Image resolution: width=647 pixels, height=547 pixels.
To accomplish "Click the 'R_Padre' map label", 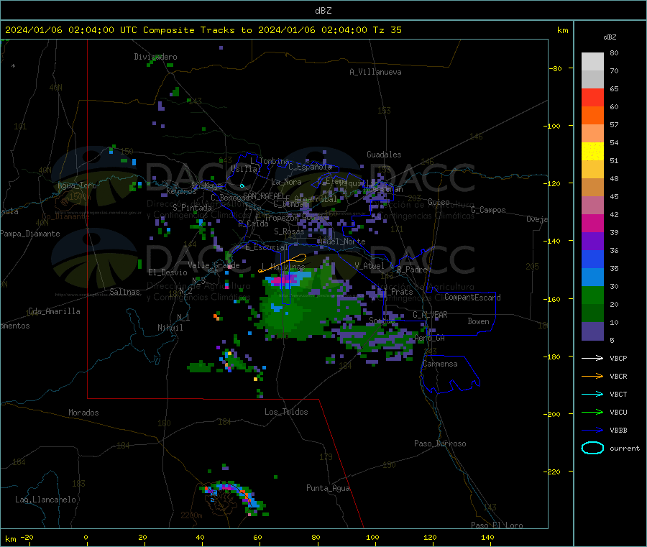I will pos(412,270).
